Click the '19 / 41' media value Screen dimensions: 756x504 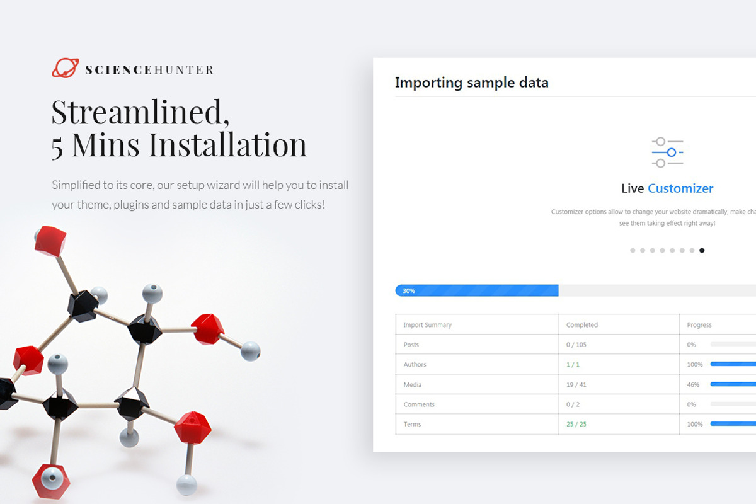(x=576, y=384)
